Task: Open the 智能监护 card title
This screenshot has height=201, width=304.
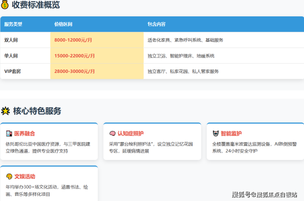Action: (231, 134)
